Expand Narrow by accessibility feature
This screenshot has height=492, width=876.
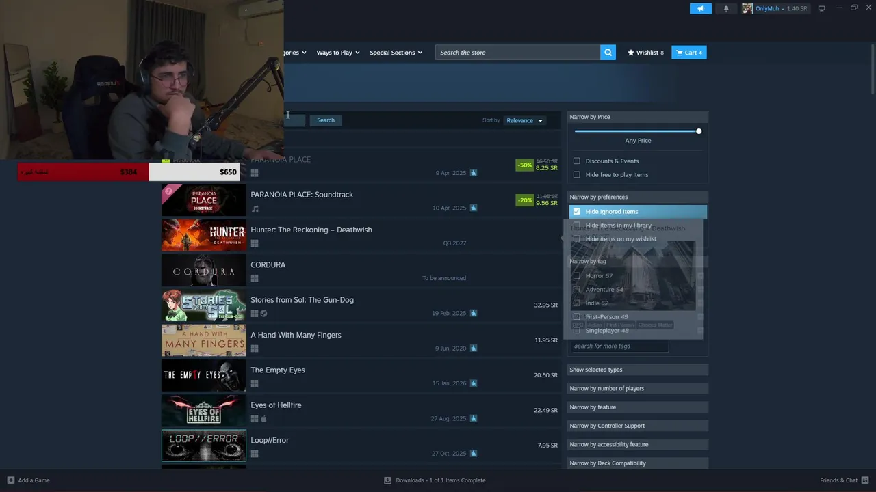[638, 444]
